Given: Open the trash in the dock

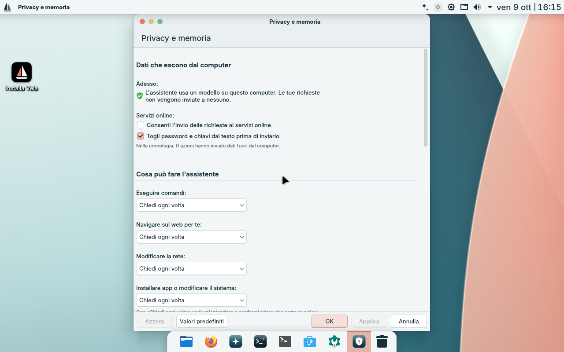Looking at the screenshot, I should (x=382, y=341).
